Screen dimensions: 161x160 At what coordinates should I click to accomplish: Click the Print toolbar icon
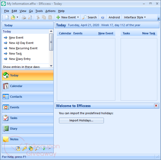point(24,17)
